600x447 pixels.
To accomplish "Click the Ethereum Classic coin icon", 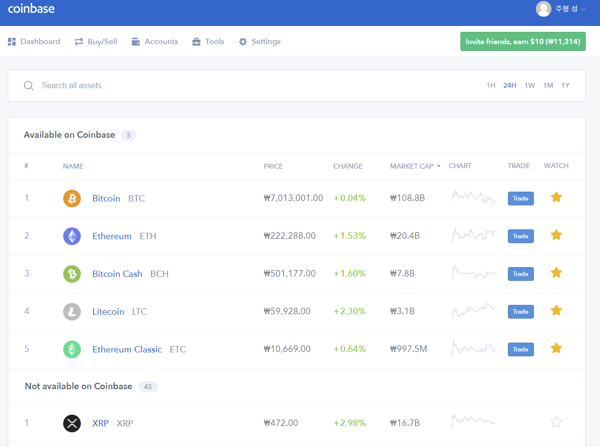I will [72, 349].
